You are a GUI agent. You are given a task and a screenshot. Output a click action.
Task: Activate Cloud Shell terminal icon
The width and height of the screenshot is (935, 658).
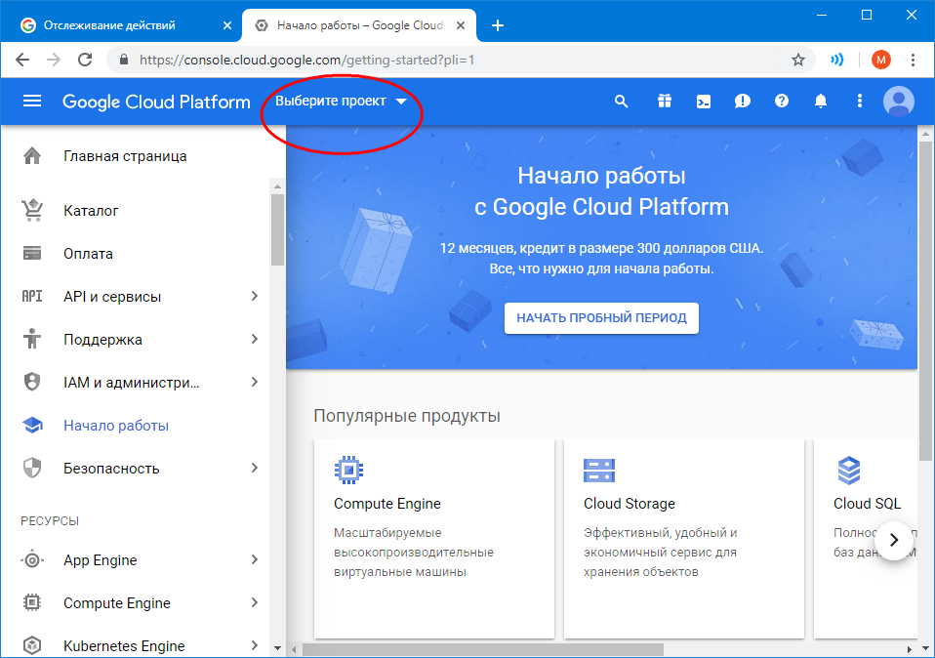703,101
